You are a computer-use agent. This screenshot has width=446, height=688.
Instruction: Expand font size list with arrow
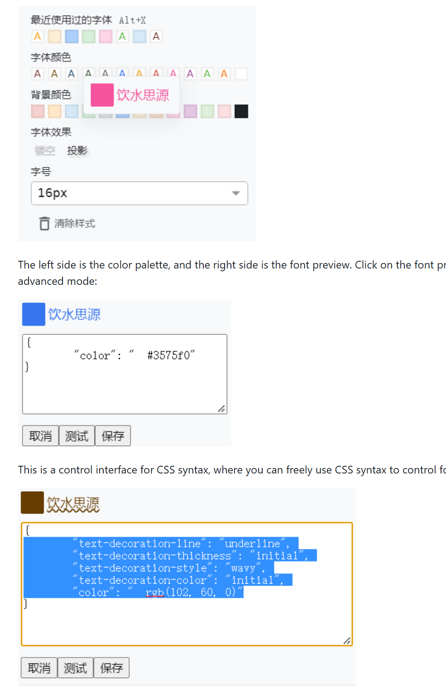coord(235,193)
